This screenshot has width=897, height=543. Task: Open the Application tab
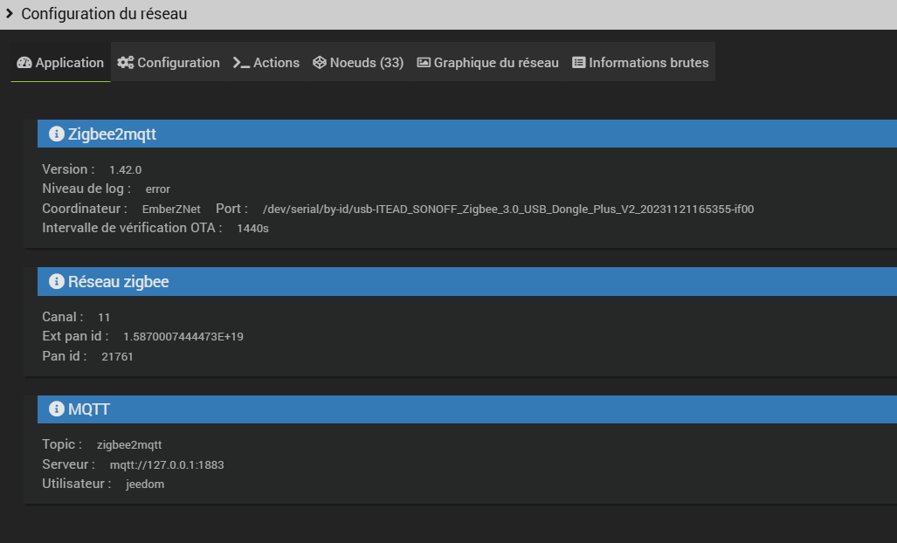pos(60,62)
